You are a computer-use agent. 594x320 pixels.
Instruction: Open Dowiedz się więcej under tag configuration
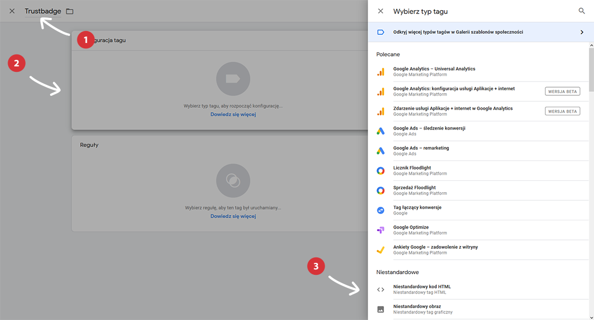click(233, 114)
